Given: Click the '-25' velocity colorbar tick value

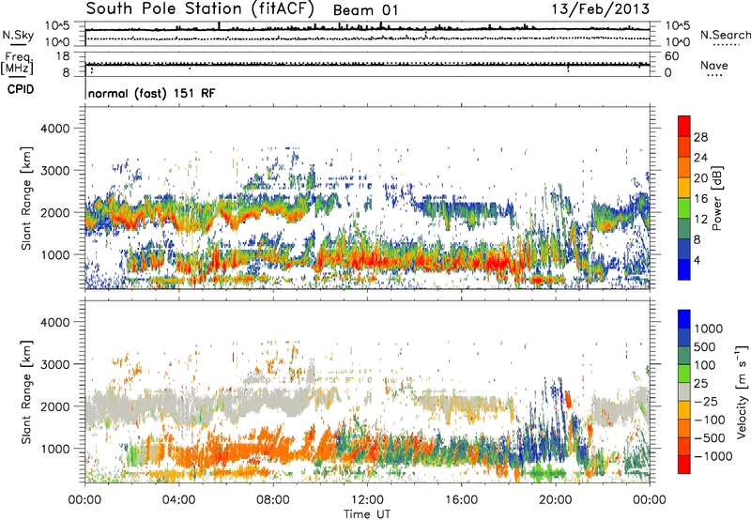Looking at the screenshot, I should click(x=706, y=402).
